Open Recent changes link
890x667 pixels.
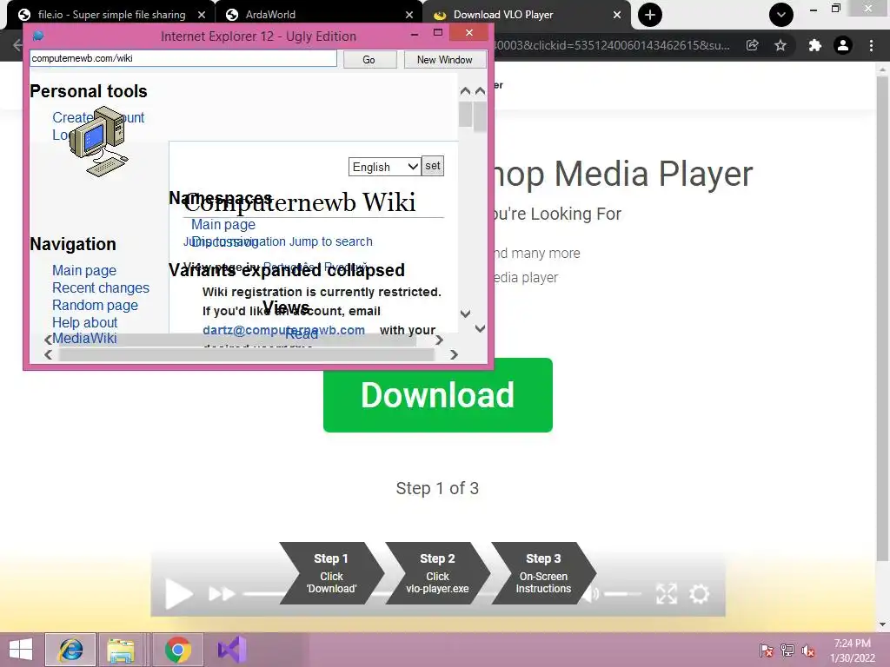[x=101, y=288]
